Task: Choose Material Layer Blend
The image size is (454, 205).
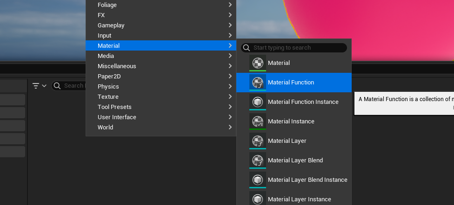Action: (x=294, y=160)
